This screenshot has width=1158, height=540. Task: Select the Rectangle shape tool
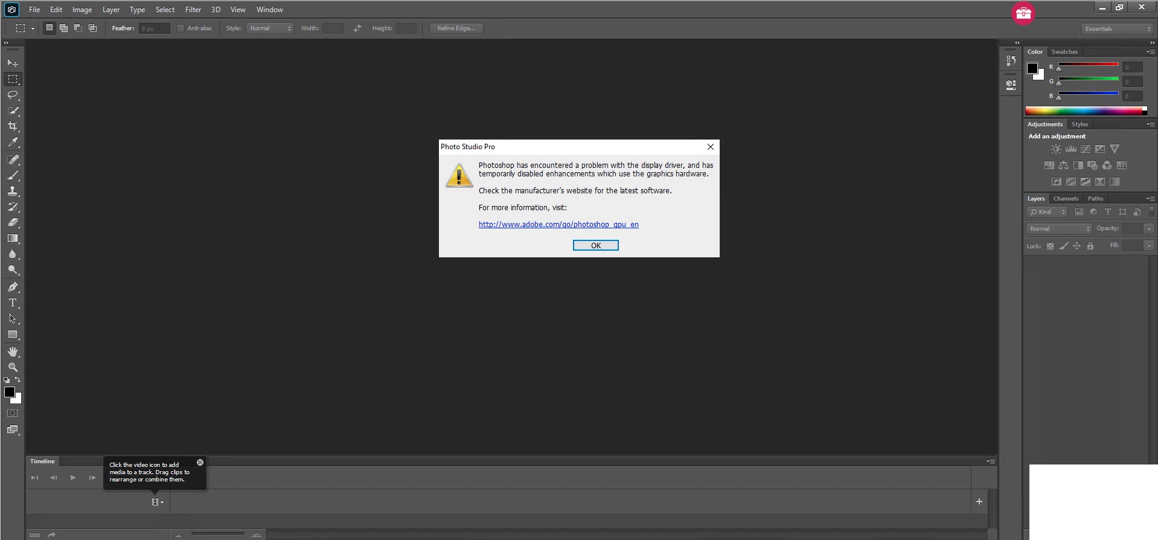[x=13, y=334]
